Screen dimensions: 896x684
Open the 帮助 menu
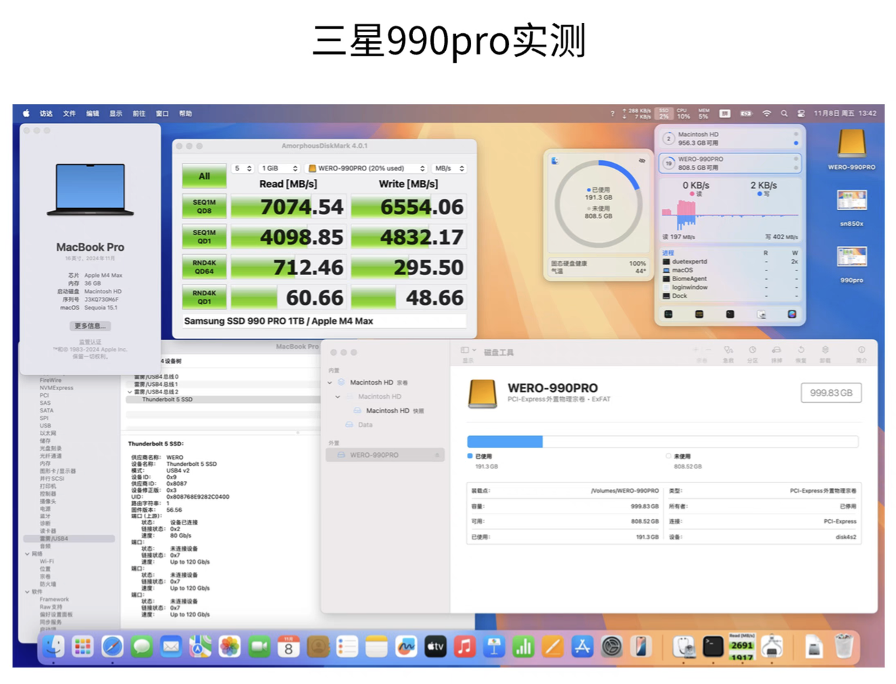[x=186, y=114]
